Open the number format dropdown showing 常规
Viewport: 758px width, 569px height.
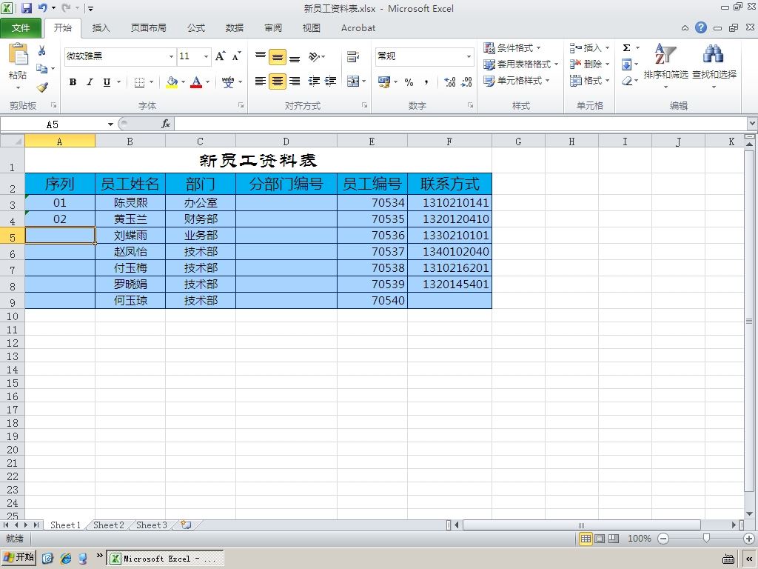(x=469, y=56)
